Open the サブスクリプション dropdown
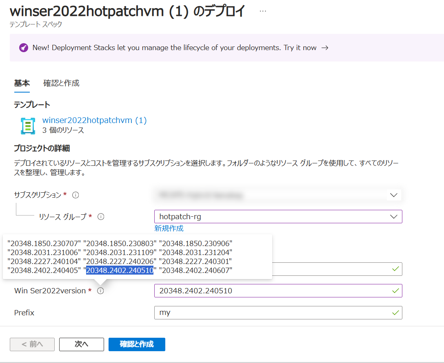This screenshot has height=363, width=444. [278, 195]
